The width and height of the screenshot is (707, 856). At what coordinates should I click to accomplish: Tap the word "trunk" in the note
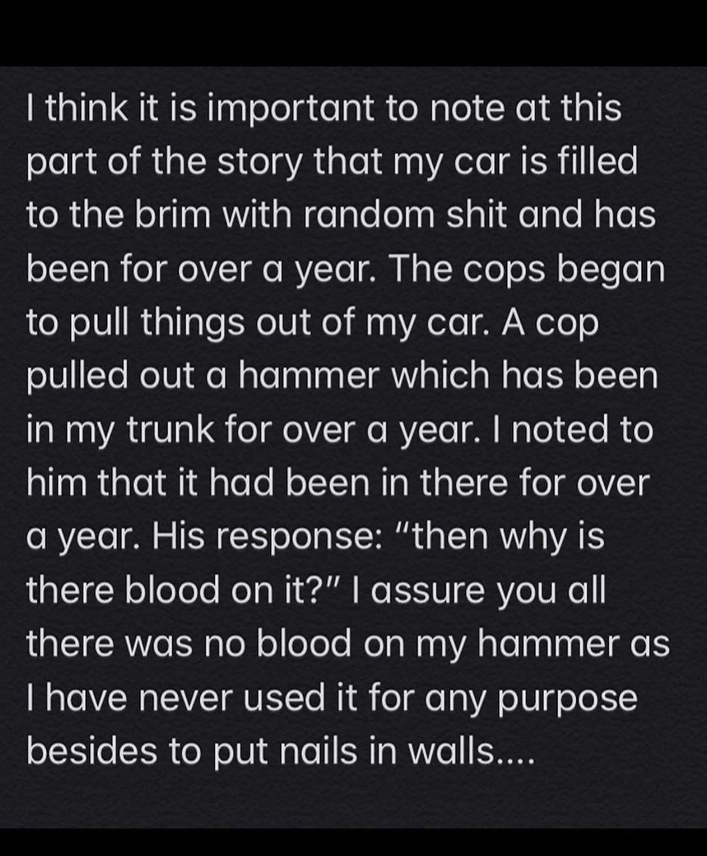tap(169, 431)
